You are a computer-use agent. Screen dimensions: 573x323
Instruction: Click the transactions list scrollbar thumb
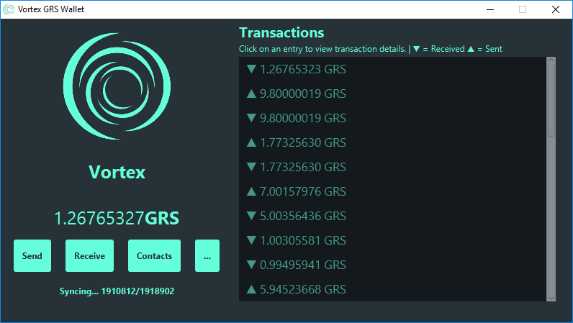551,101
